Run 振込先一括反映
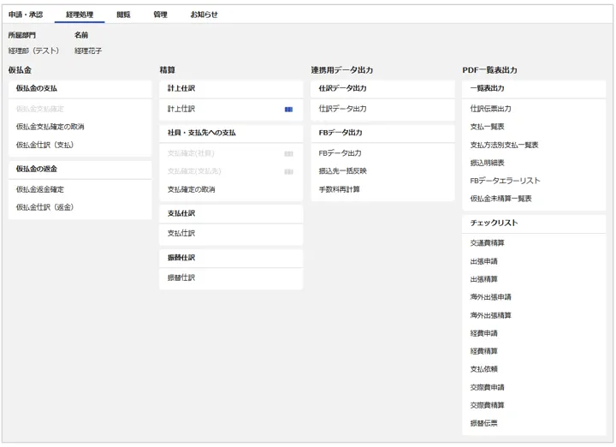616x447 pixels. pyautogui.click(x=342, y=170)
